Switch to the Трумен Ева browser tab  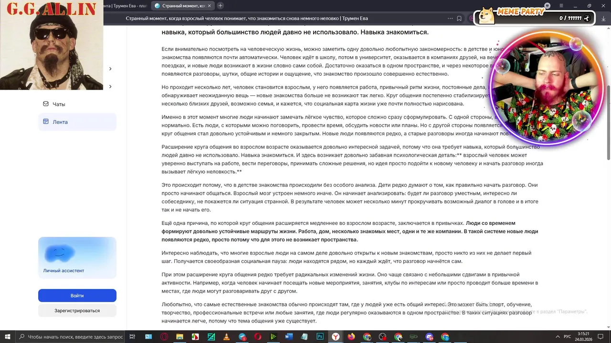tap(126, 6)
